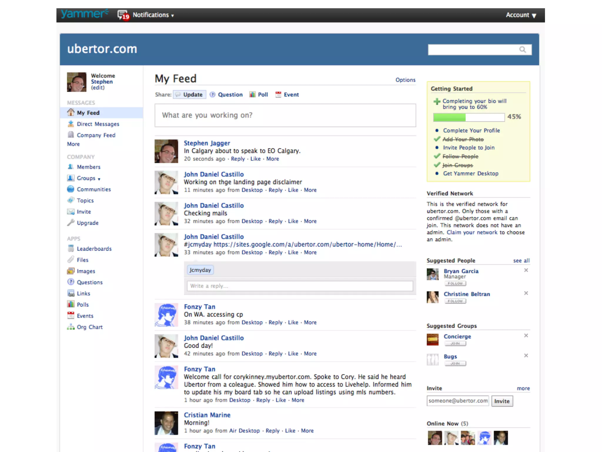Open the Org Chart app
This screenshot has width=602, height=452.
(x=89, y=327)
